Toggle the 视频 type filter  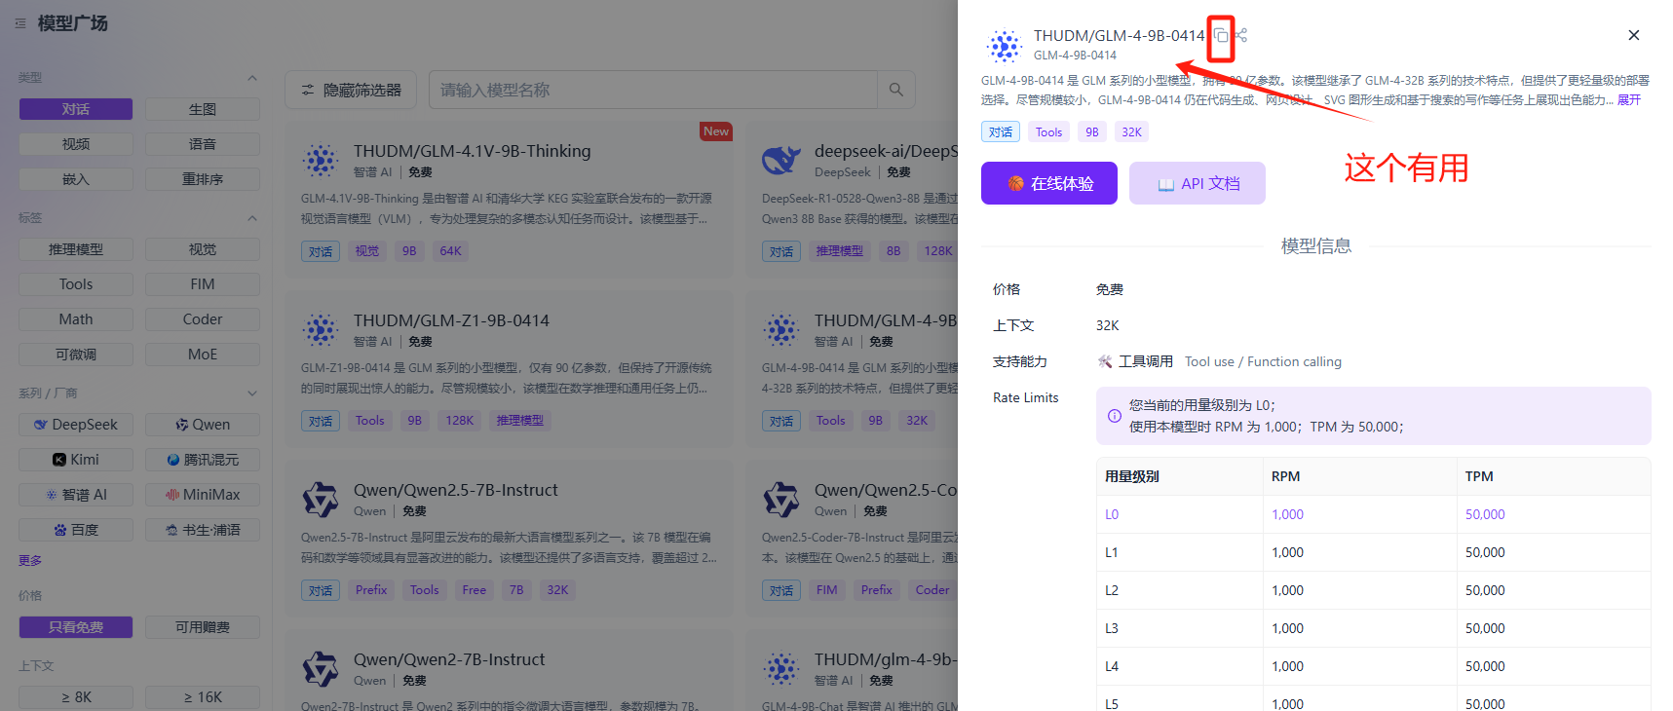(x=76, y=144)
